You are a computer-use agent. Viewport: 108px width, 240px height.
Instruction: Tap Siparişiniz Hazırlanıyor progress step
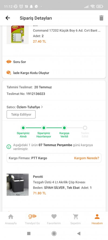coord(44,132)
